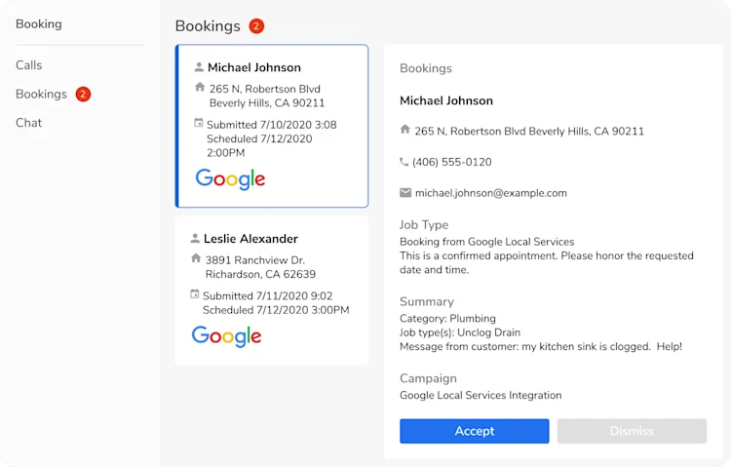Open Chat in the sidebar
731x467 pixels.
pos(29,123)
